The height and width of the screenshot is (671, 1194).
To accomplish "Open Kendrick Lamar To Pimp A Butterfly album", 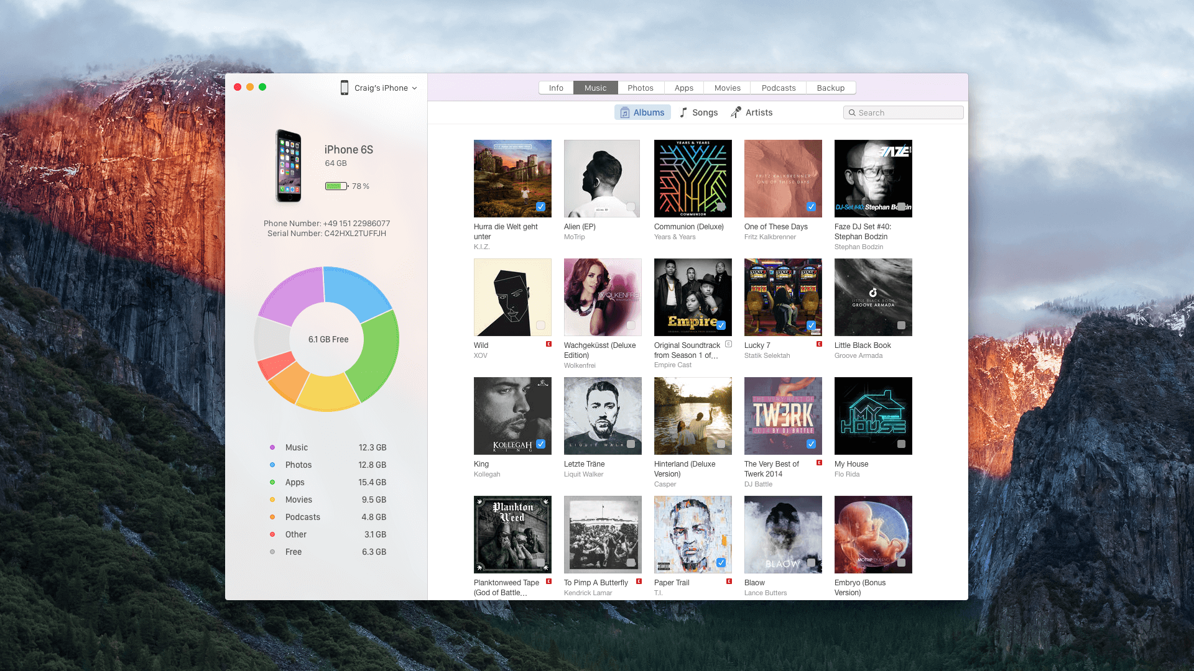I will tap(602, 533).
